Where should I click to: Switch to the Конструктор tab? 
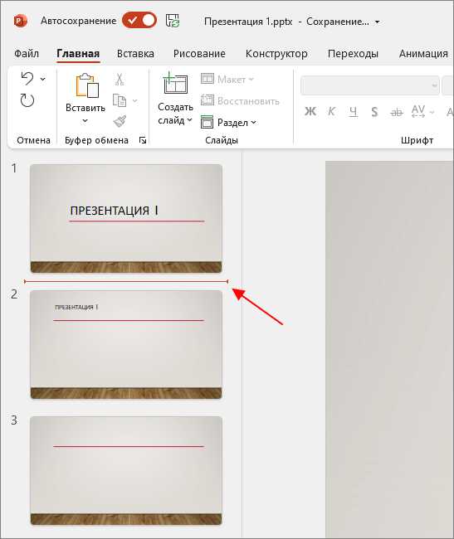(x=276, y=54)
